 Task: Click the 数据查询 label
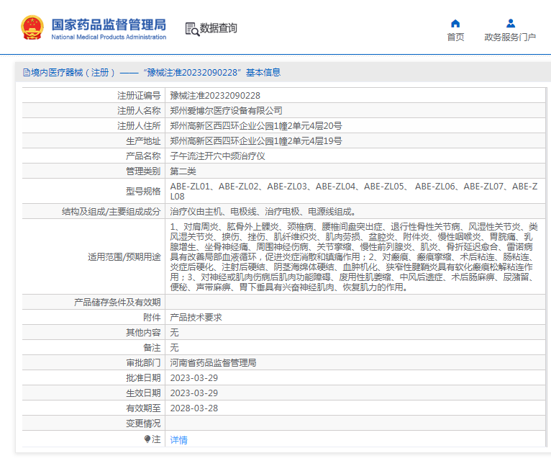(x=218, y=28)
